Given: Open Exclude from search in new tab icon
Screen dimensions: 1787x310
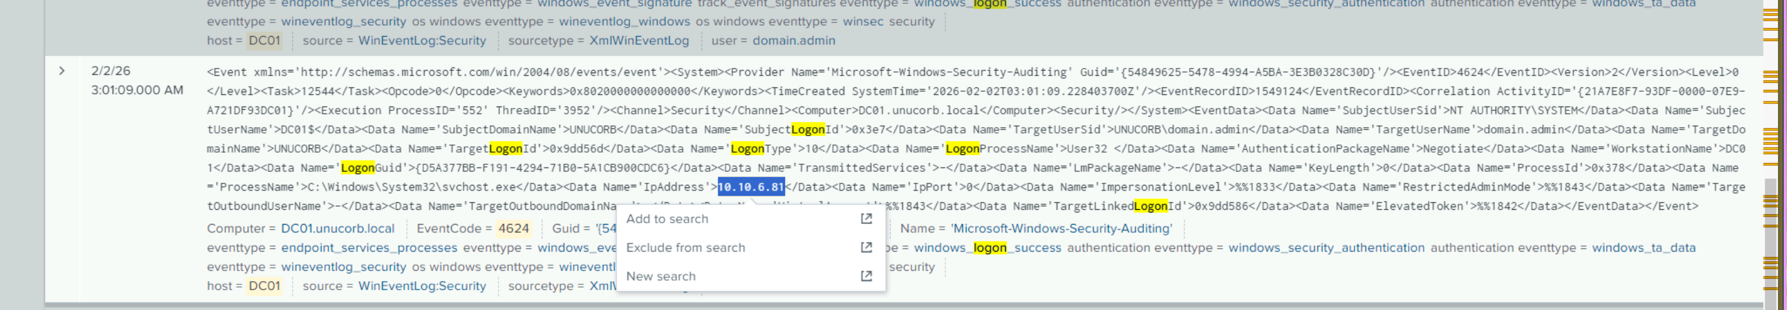Looking at the screenshot, I should 866,247.
